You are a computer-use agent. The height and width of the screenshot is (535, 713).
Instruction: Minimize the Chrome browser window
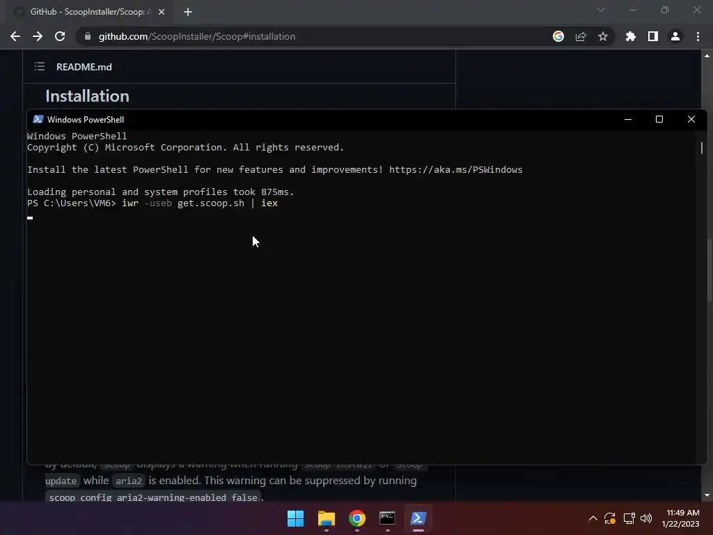(x=632, y=10)
